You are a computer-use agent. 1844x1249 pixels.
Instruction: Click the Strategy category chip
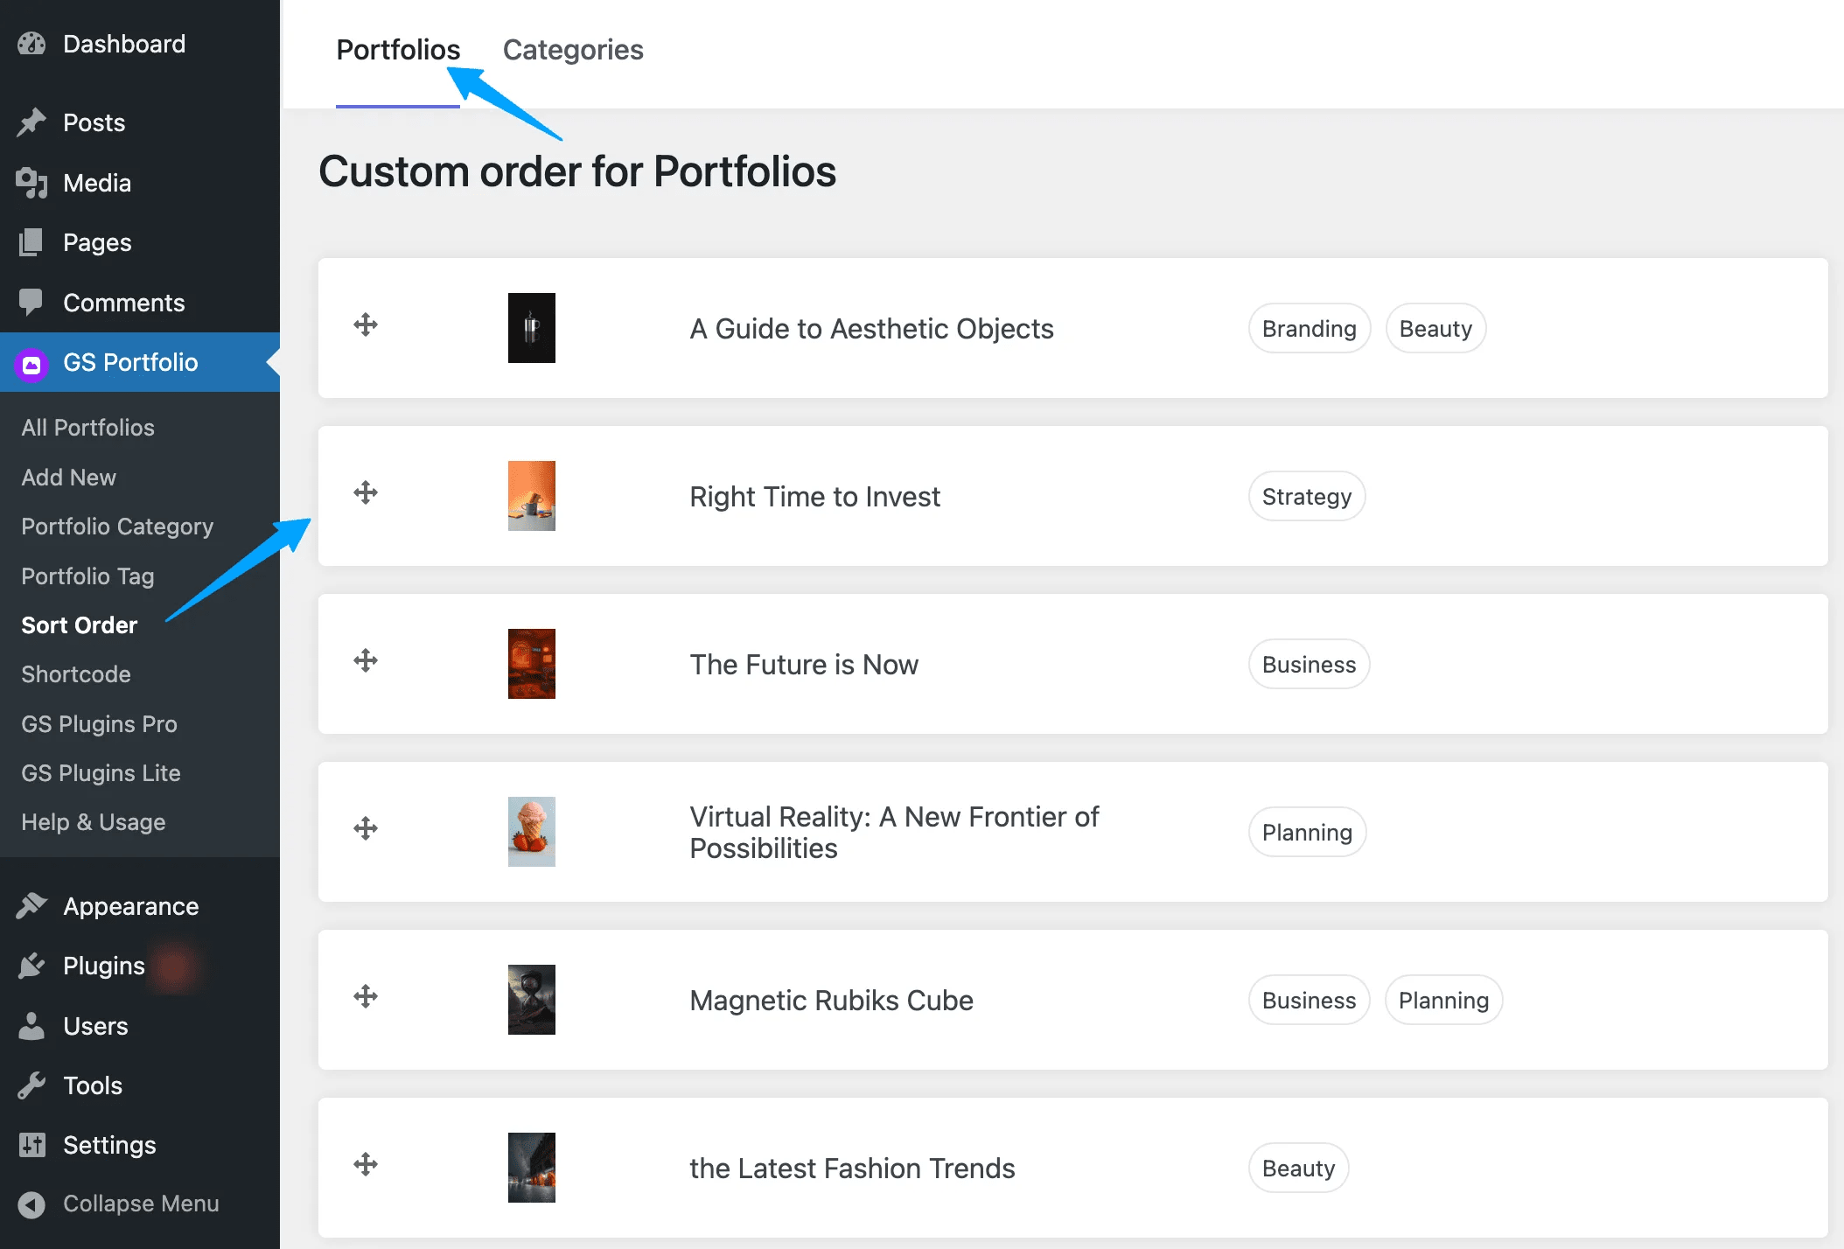click(x=1306, y=496)
